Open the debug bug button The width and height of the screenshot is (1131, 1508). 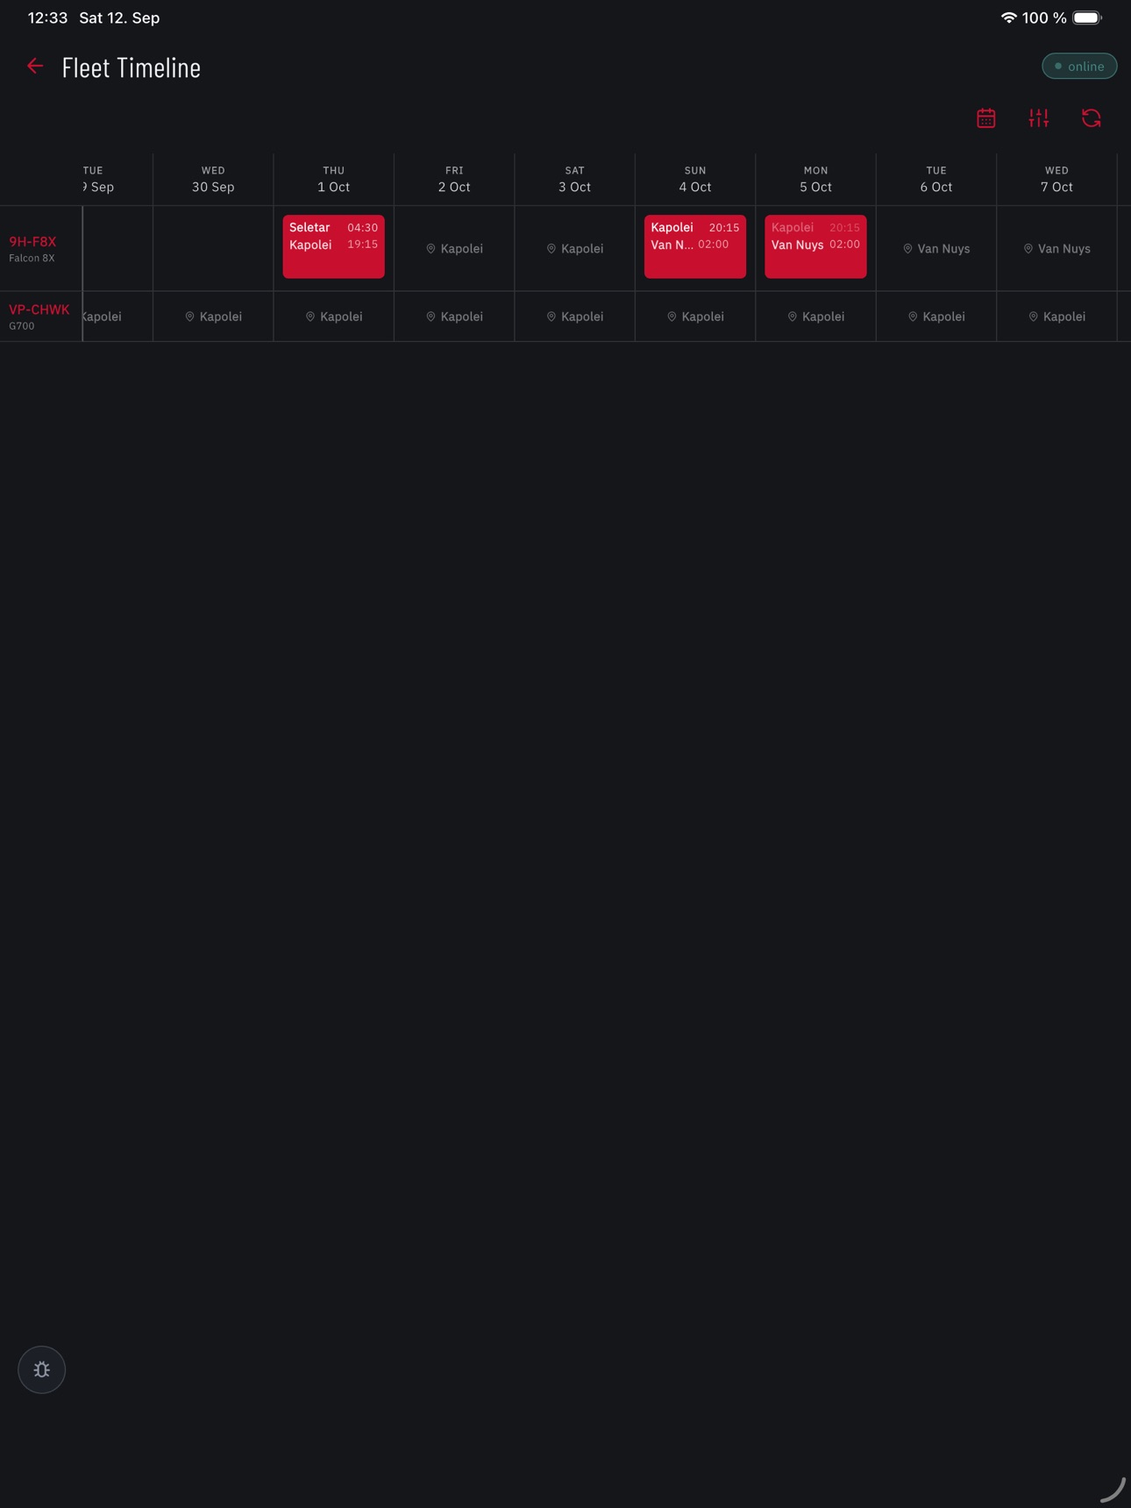pos(42,1369)
